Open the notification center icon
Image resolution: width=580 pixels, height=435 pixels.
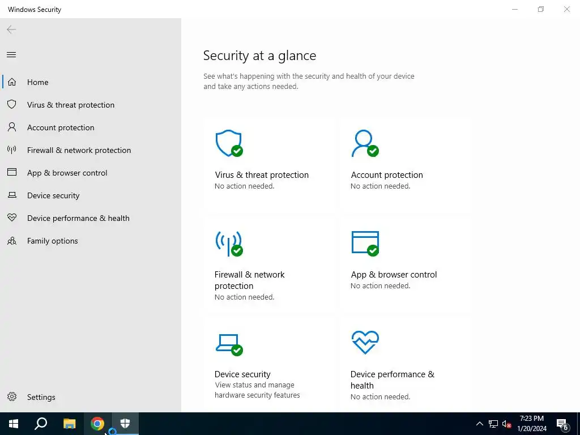pos(562,424)
